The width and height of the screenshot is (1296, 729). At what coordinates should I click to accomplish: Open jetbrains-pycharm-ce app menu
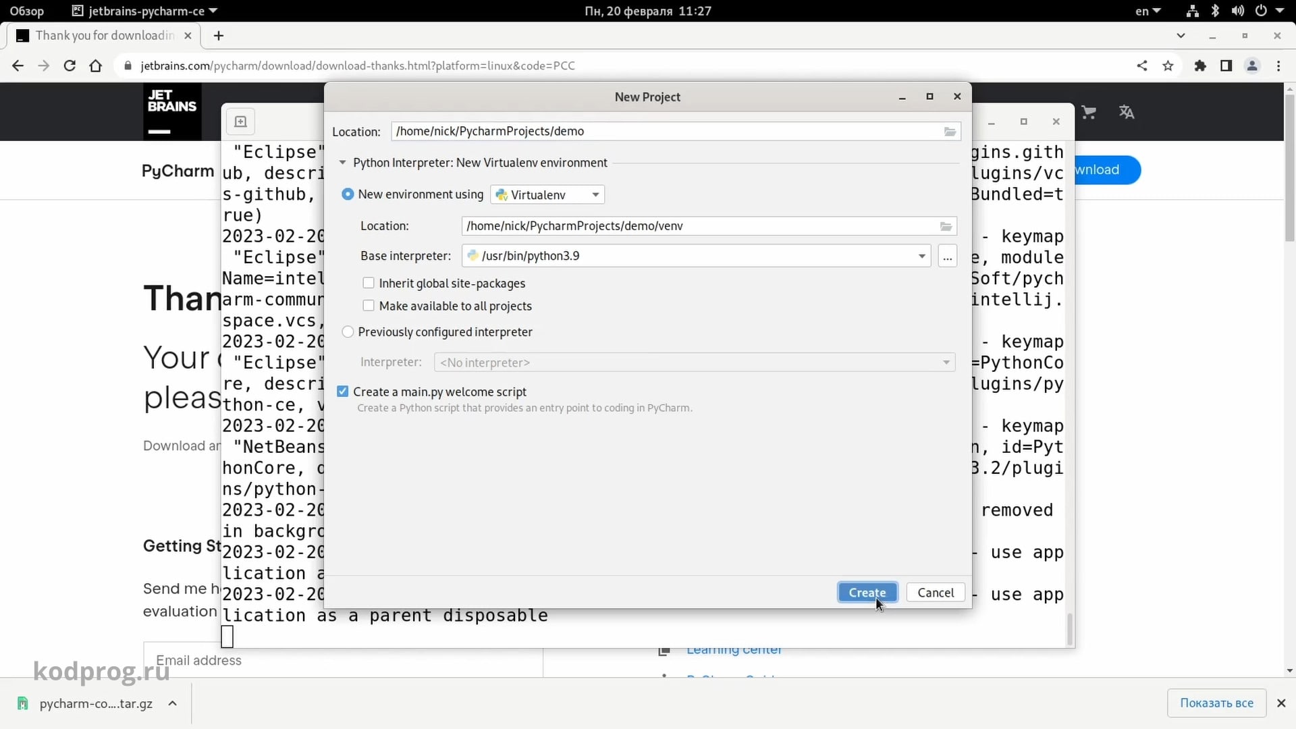[145, 11]
